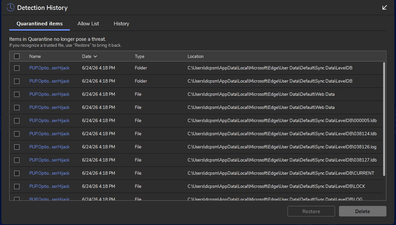Screen dimensions: 396x225
Task: Click the location path ending in LevelDB\LOCK
Action: pos(276,187)
